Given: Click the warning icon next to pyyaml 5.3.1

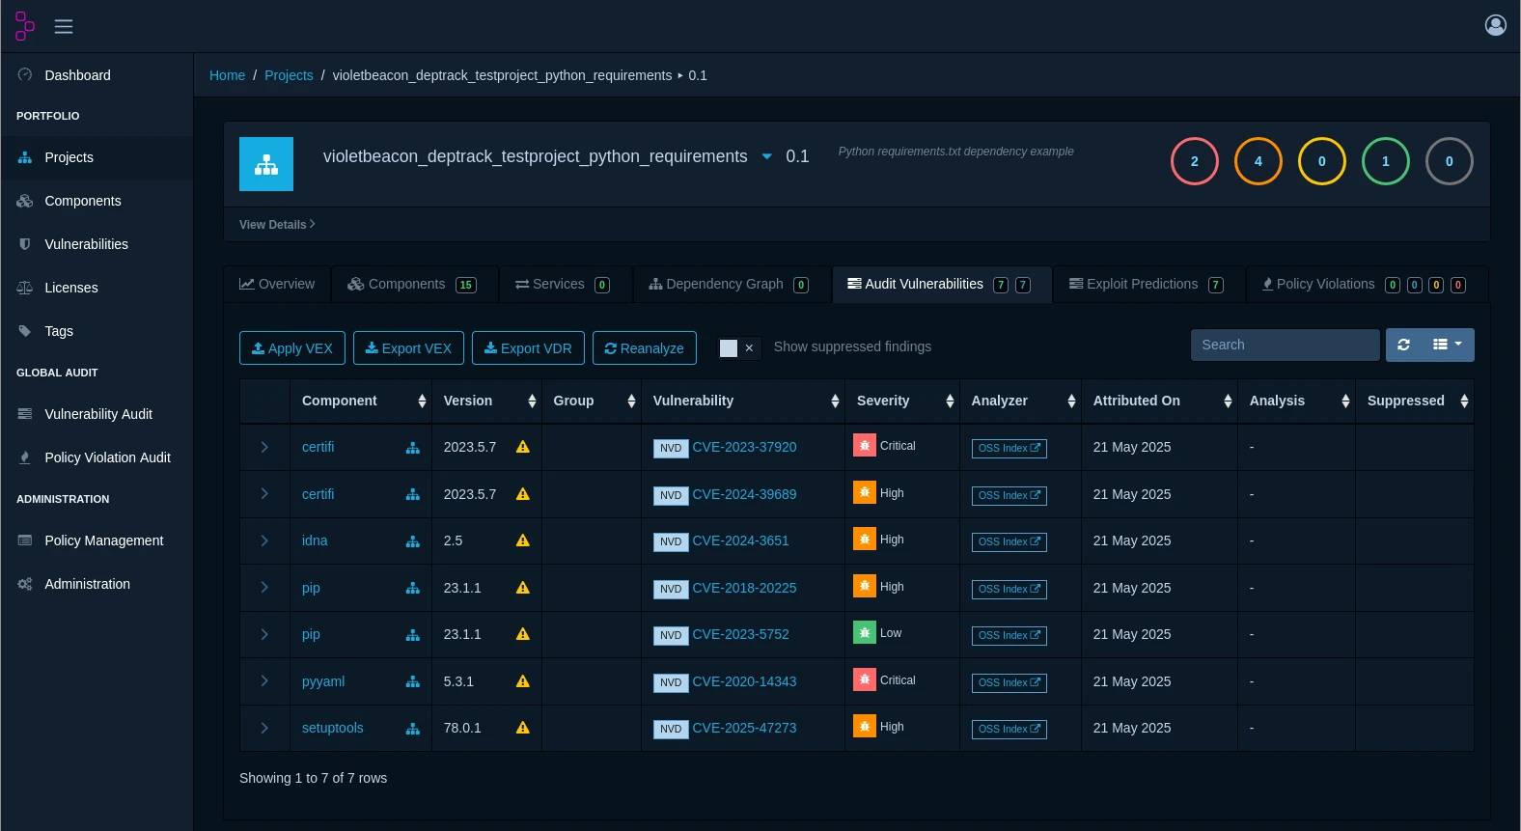Looking at the screenshot, I should [x=523, y=681].
